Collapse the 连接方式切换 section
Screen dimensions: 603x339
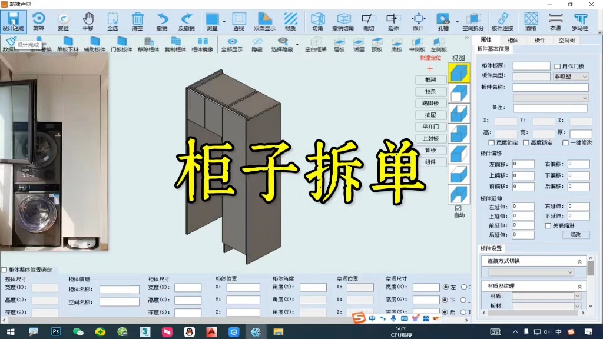click(581, 261)
